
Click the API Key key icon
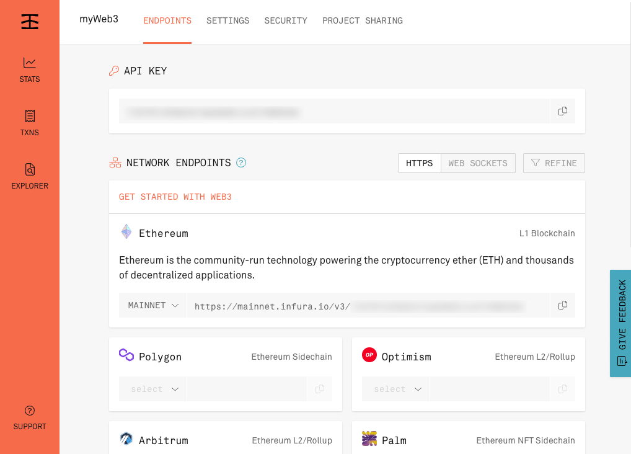click(114, 71)
